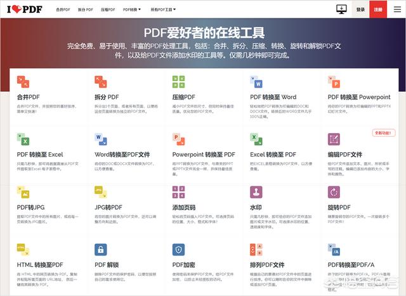
Task: Open the PDF转换至PDF/A title
Action: click(x=351, y=265)
